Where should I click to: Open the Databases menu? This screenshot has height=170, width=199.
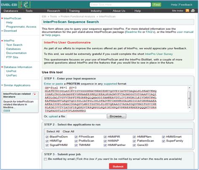coord(11,11)
